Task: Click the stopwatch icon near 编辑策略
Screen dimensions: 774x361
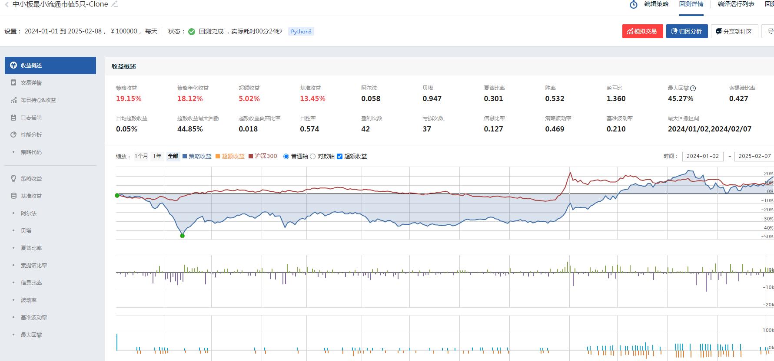Action: (x=634, y=4)
